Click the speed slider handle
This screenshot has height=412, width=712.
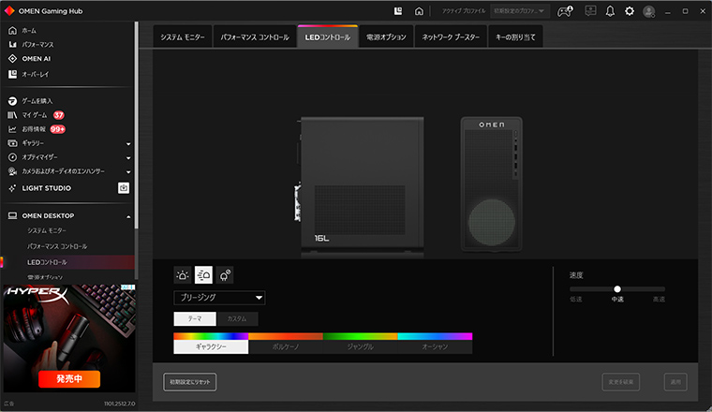617,289
